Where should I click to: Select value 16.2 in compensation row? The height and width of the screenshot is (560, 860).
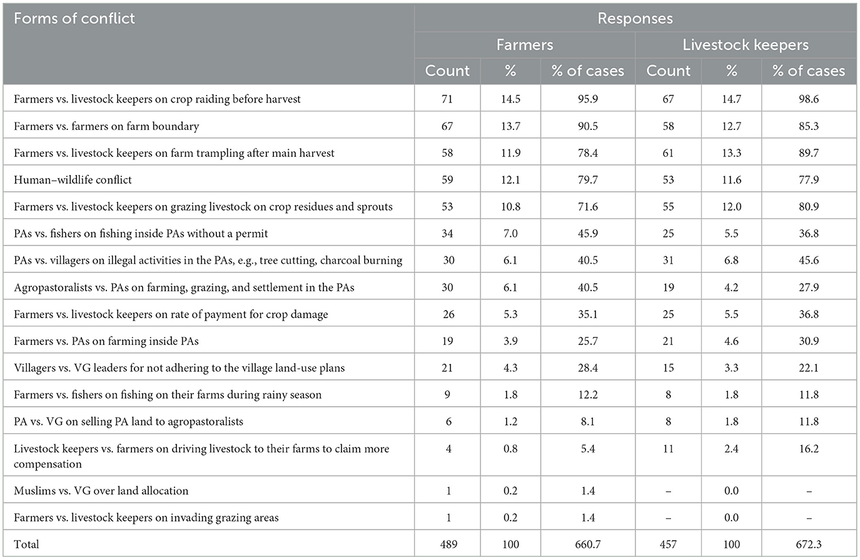point(809,449)
